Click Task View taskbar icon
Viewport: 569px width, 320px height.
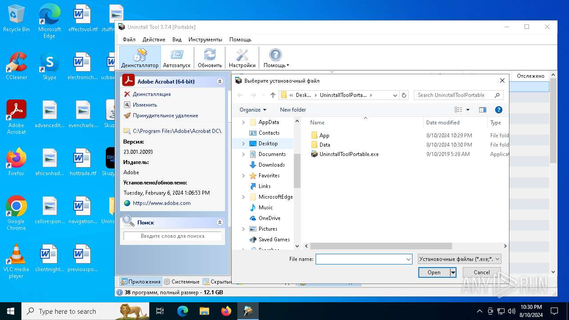160,311
